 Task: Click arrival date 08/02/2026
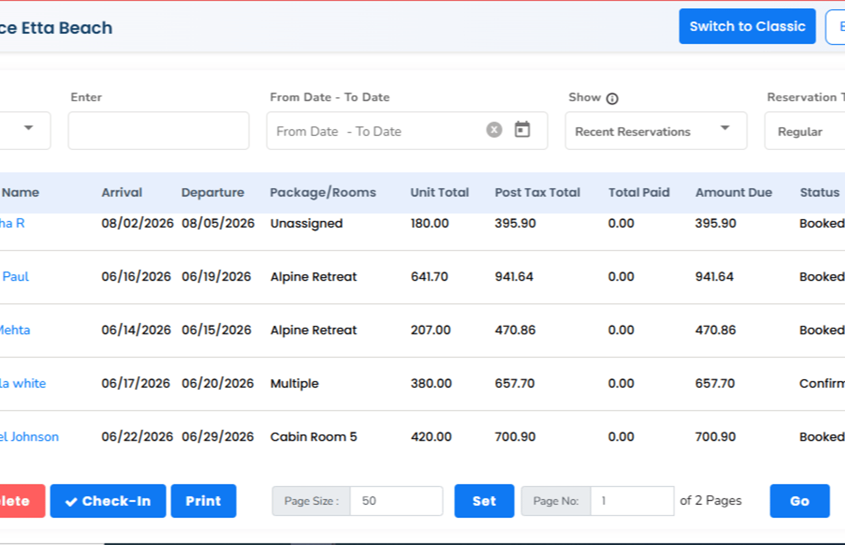click(137, 223)
